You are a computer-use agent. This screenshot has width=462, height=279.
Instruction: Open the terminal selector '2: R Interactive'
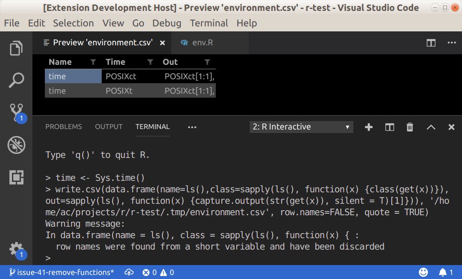(x=301, y=127)
